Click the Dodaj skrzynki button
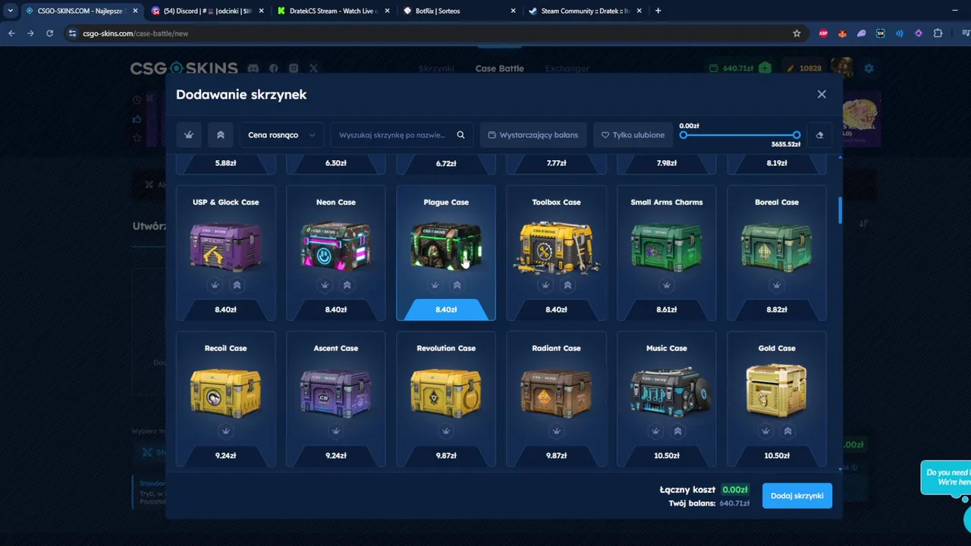The image size is (971, 546). [797, 496]
